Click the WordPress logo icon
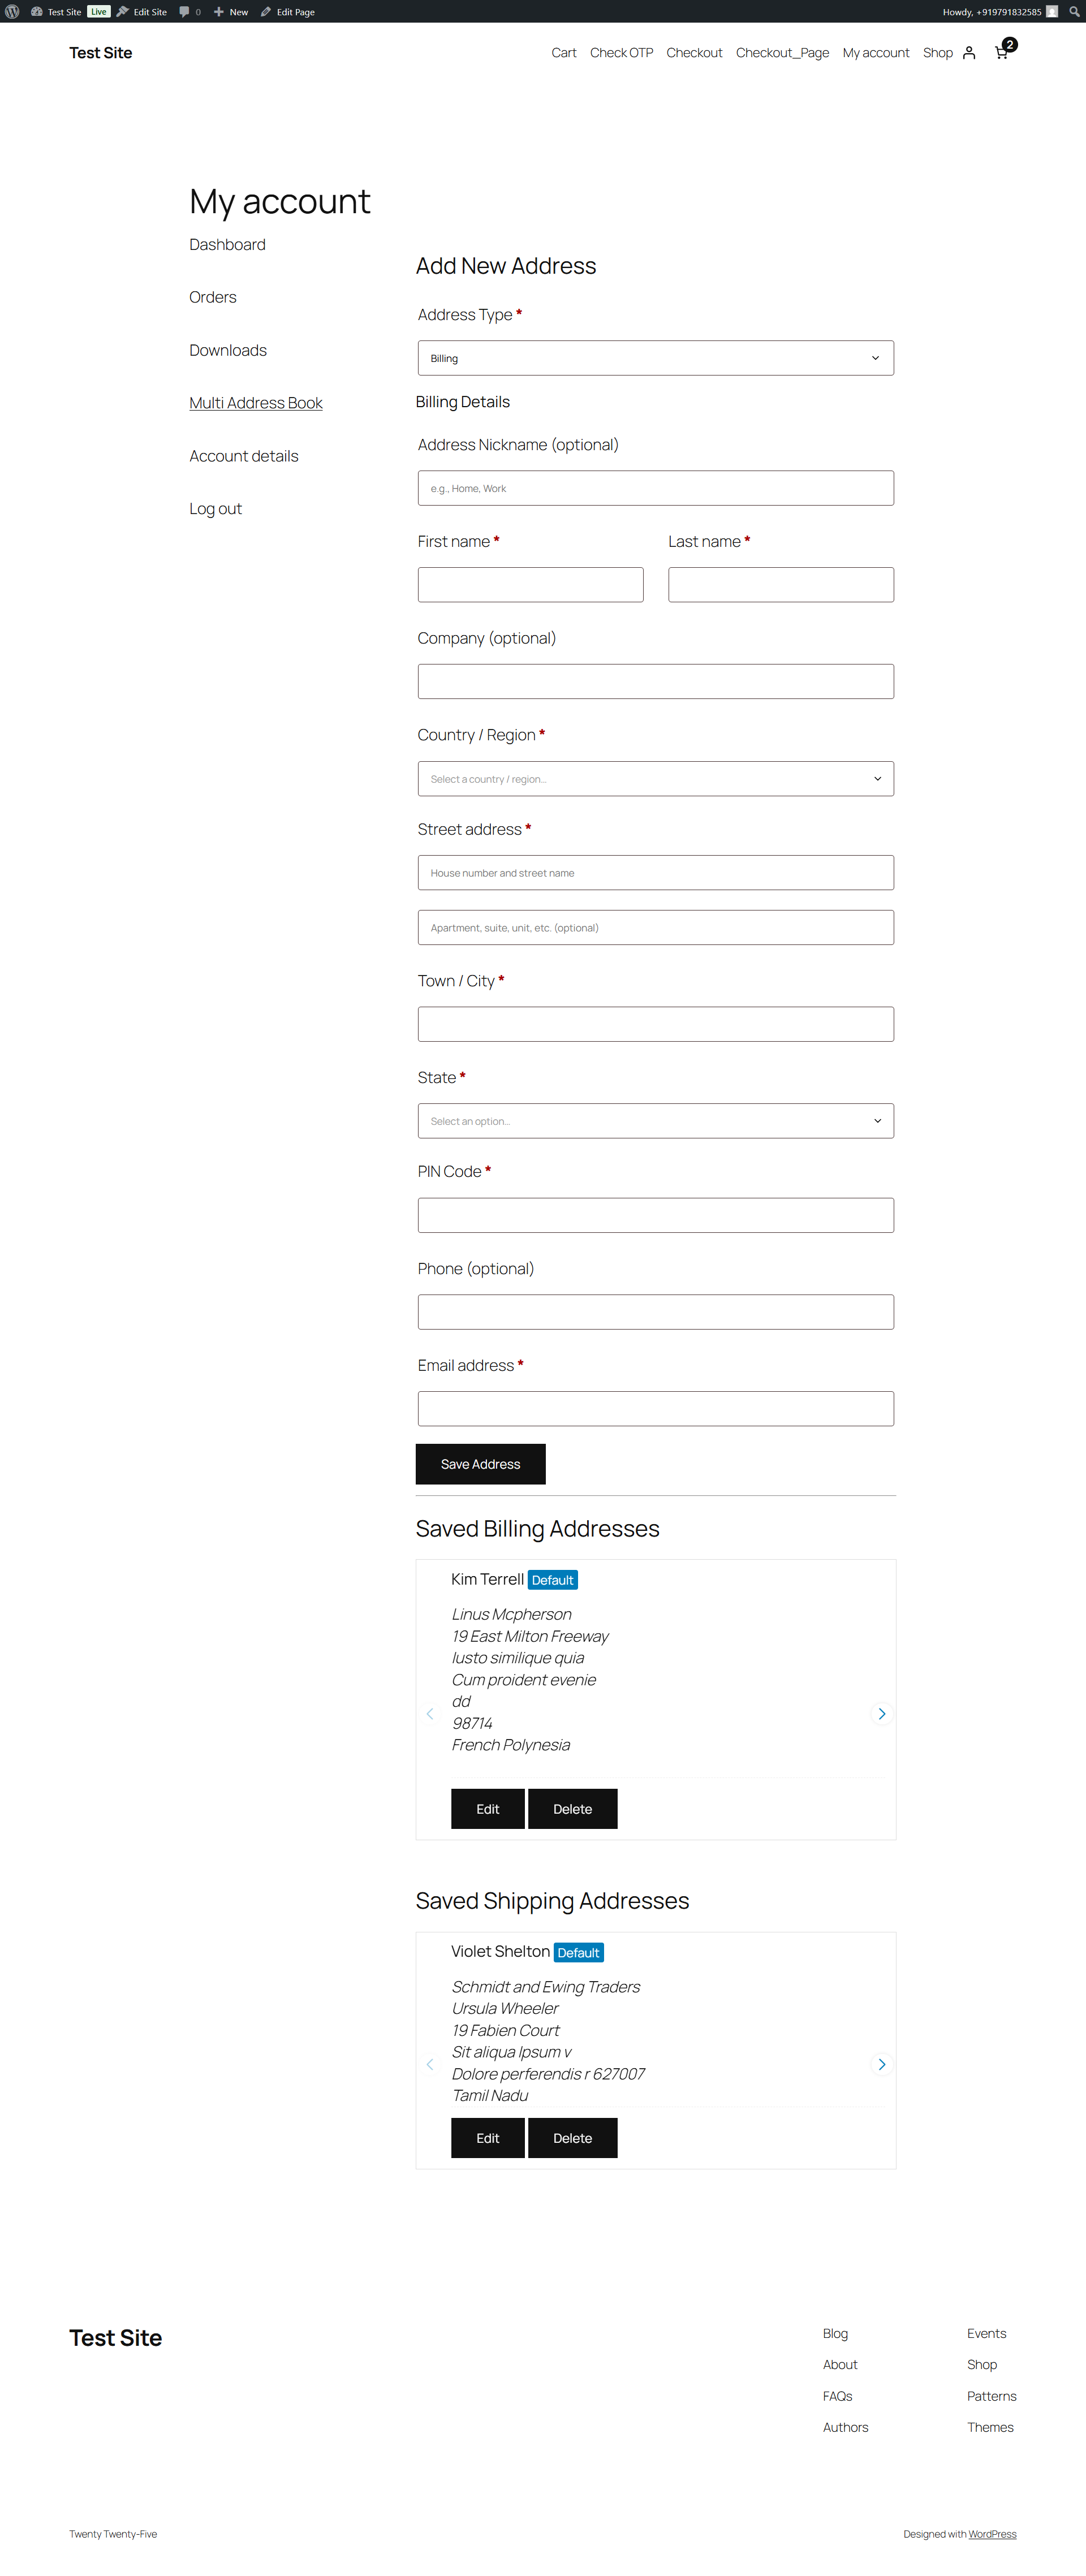 pyautogui.click(x=12, y=12)
